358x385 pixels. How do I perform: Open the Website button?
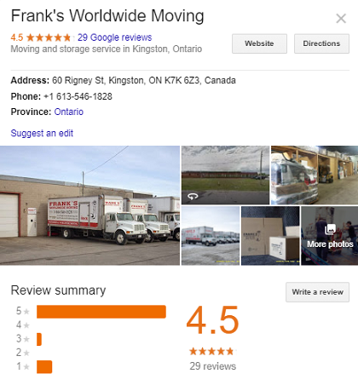(x=259, y=43)
